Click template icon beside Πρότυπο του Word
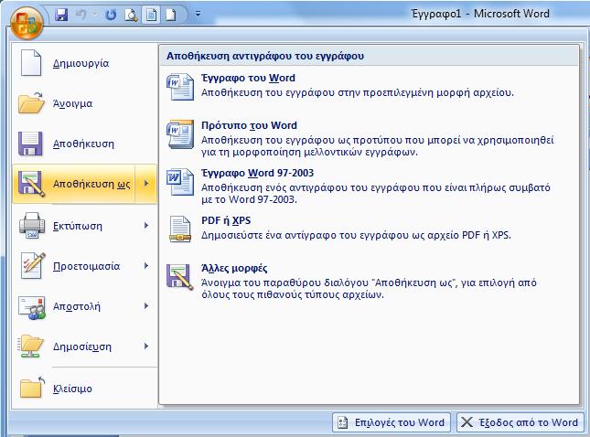The height and width of the screenshot is (437, 590). point(180,134)
